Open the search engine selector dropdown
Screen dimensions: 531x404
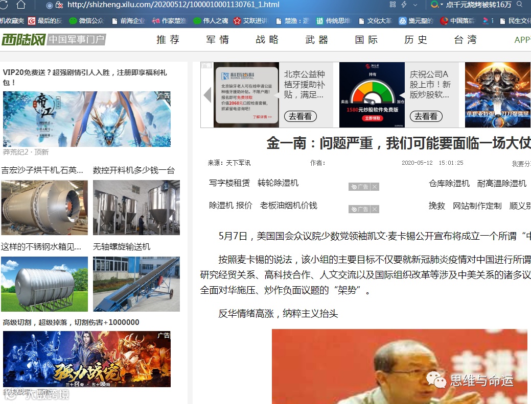[437, 5]
